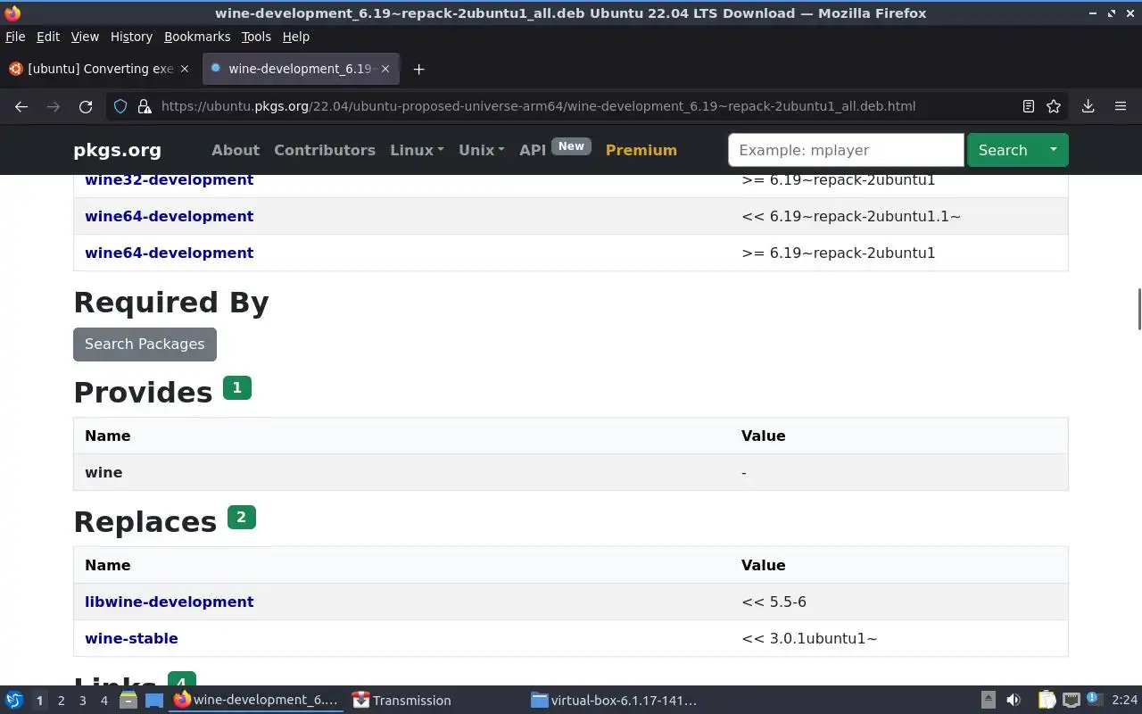1142x714 pixels.
Task: Open wine64-development link with >= 6.19~repack-2ubuntu1
Action: pyautogui.click(x=169, y=253)
